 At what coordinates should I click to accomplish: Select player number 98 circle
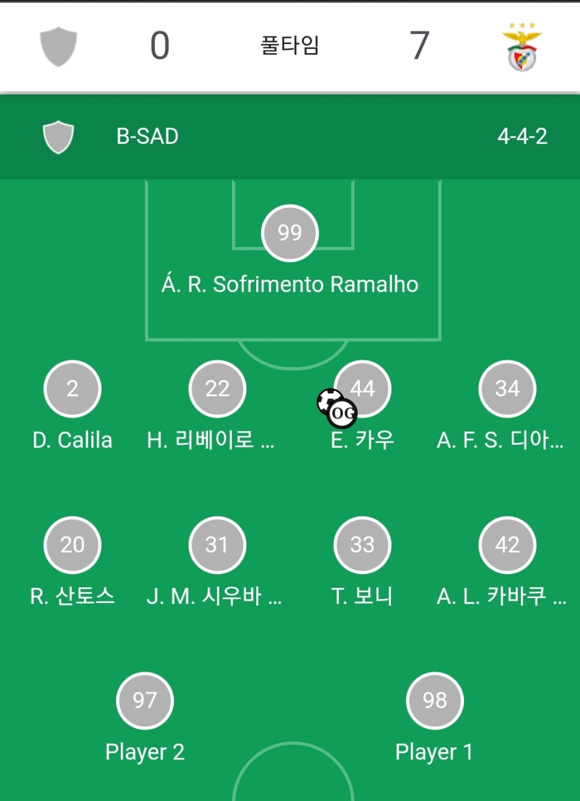point(435,700)
